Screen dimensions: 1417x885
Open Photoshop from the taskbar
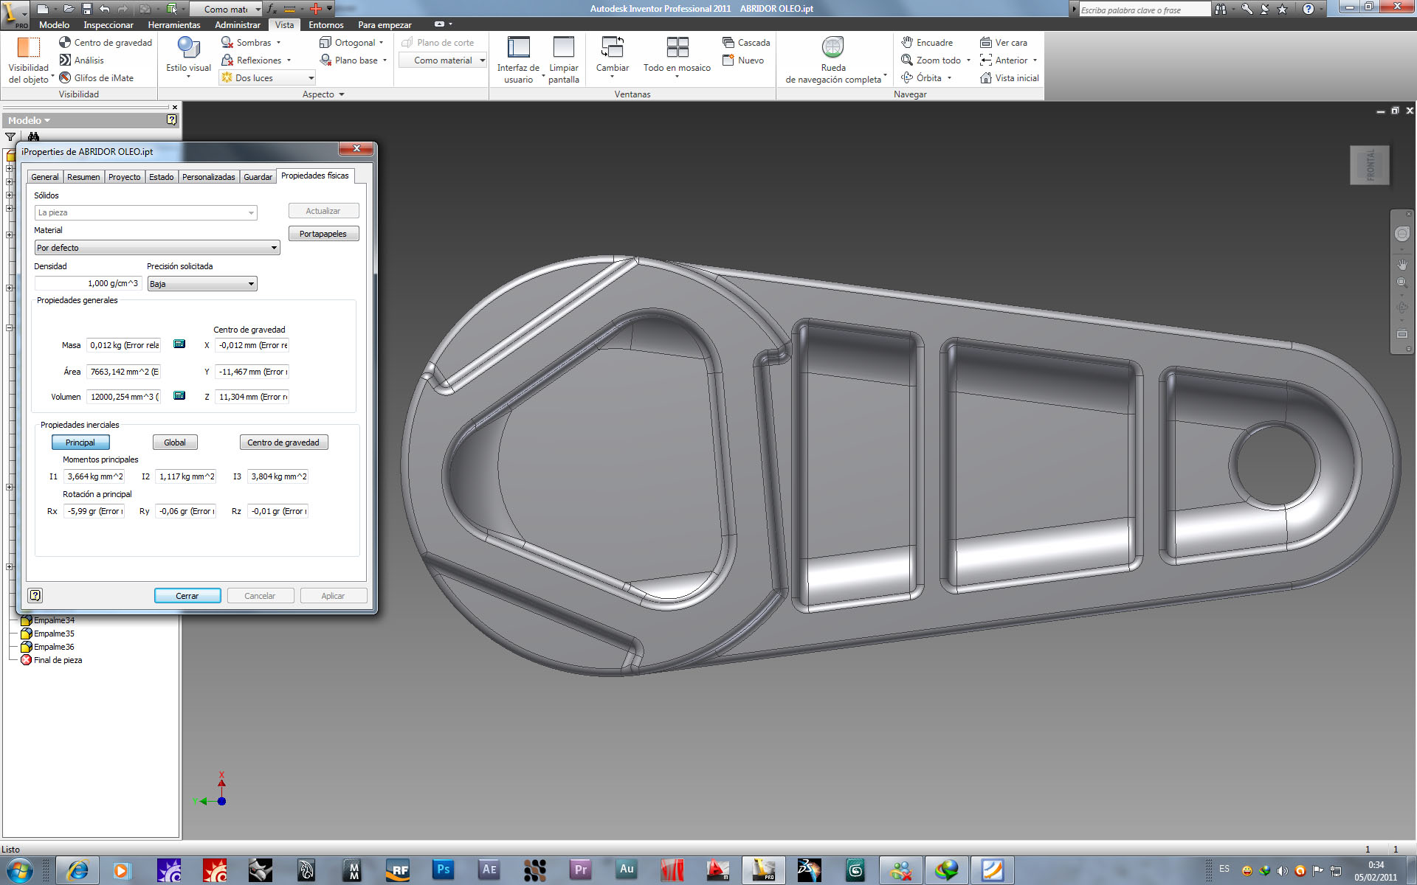click(444, 870)
